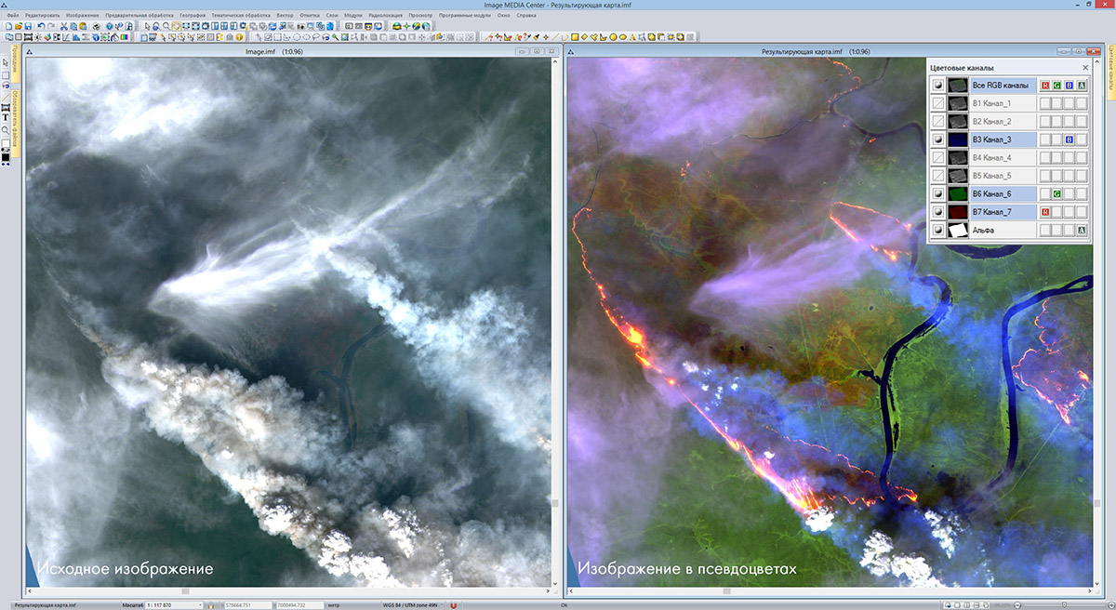Screen dimensions: 1116x610
Task: Assign B6 Канал_6 to the green channel
Action: point(1057,194)
